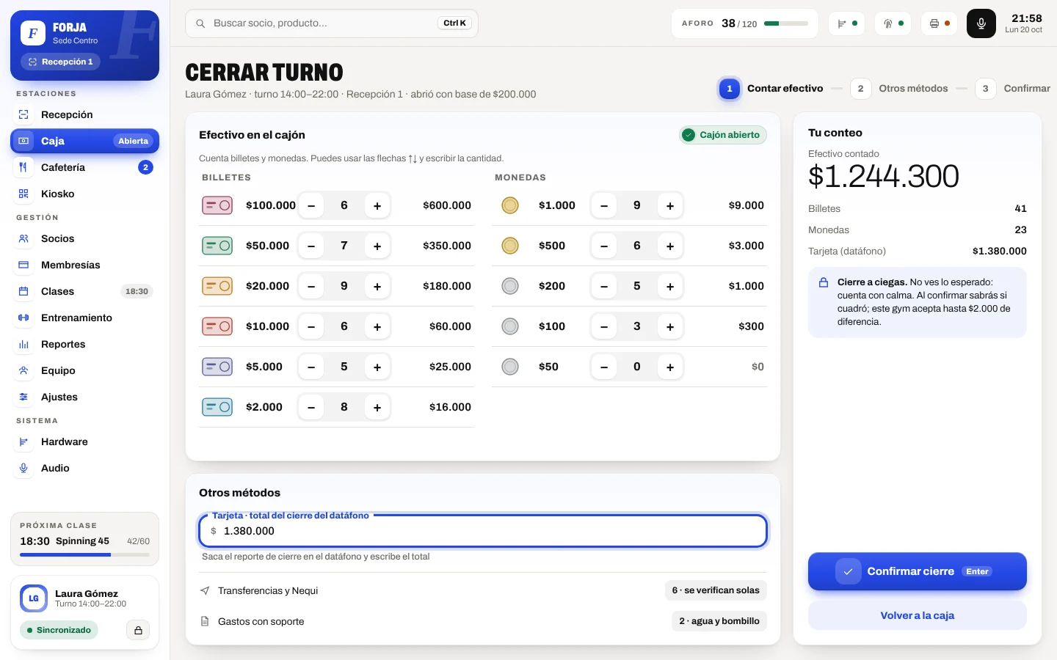Go to step 2 Otros métodos

click(899, 89)
